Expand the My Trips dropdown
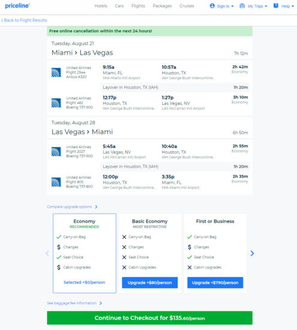297x330 pixels. click(254, 6)
